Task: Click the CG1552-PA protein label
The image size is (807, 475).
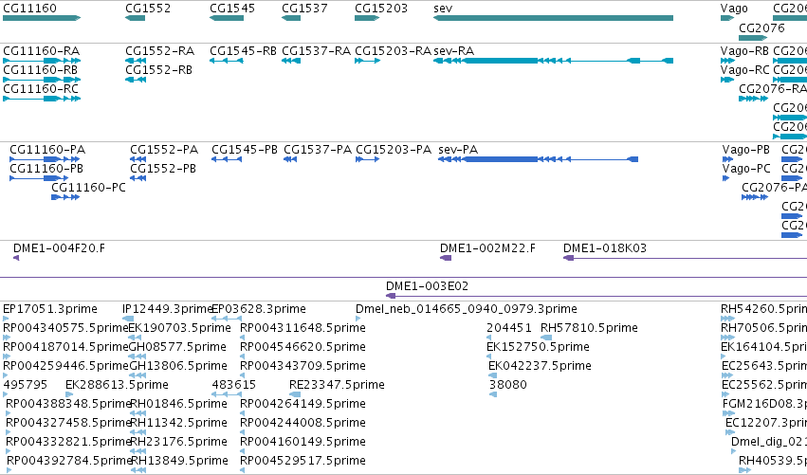Action: (164, 150)
